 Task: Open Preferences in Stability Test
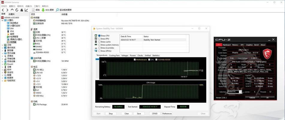[167, 114]
